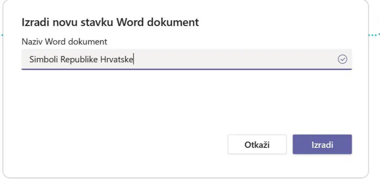The image size is (380, 181).
Task: Click the label Naziv Word dokument
Action: pyautogui.click(x=64, y=42)
